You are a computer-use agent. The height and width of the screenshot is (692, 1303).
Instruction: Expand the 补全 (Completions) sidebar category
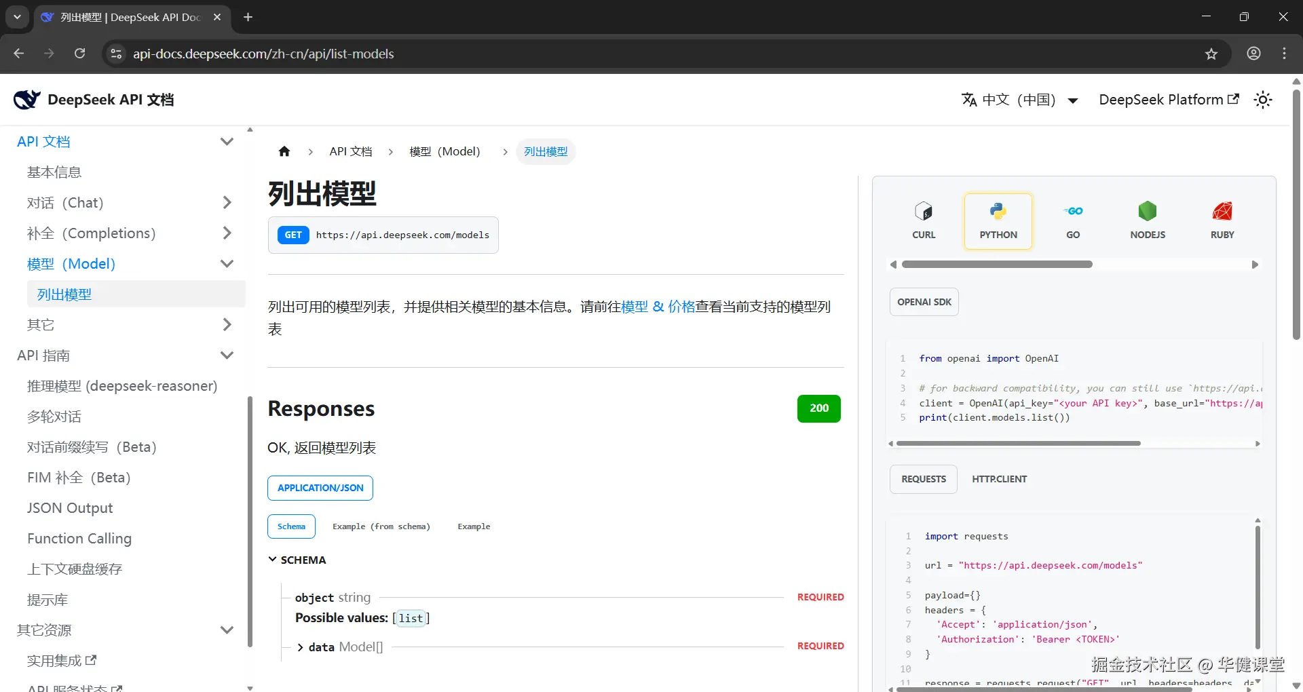tap(227, 233)
